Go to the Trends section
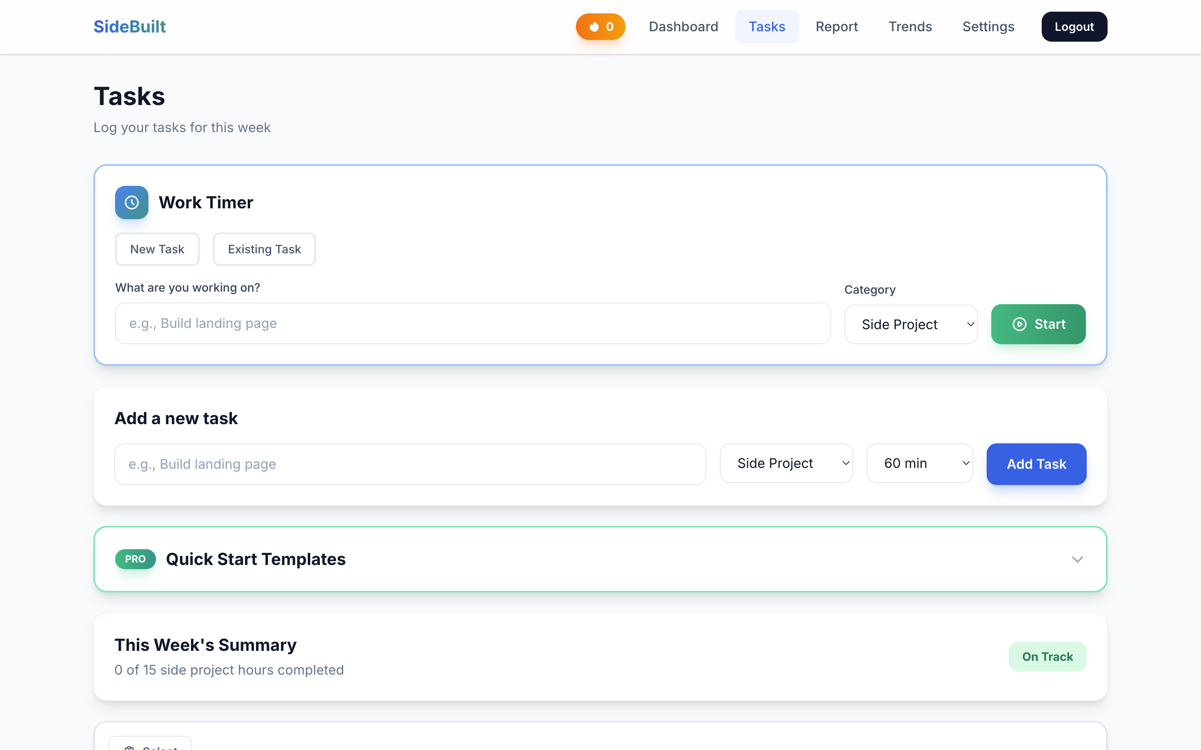The width and height of the screenshot is (1201, 750). (910, 26)
